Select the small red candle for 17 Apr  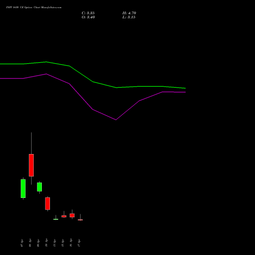[80, 220]
